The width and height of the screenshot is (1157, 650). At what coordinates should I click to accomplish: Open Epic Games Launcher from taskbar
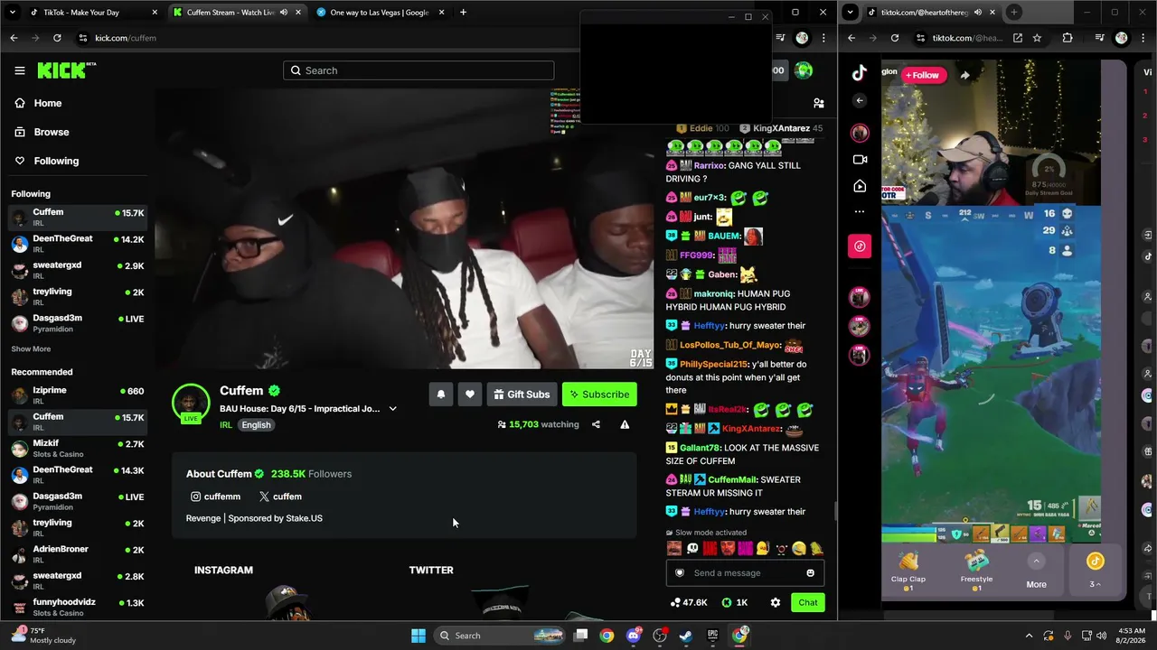[x=712, y=636]
